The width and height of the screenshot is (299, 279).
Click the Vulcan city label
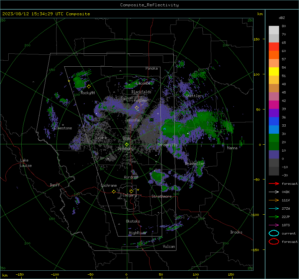click(x=169, y=246)
